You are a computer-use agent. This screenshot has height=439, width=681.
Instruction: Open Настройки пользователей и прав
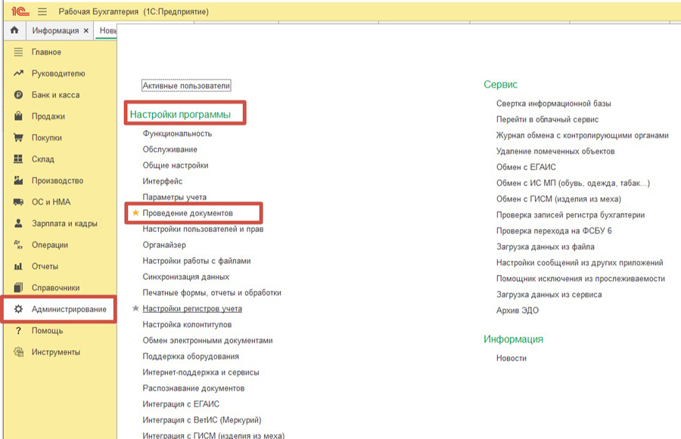(x=203, y=229)
